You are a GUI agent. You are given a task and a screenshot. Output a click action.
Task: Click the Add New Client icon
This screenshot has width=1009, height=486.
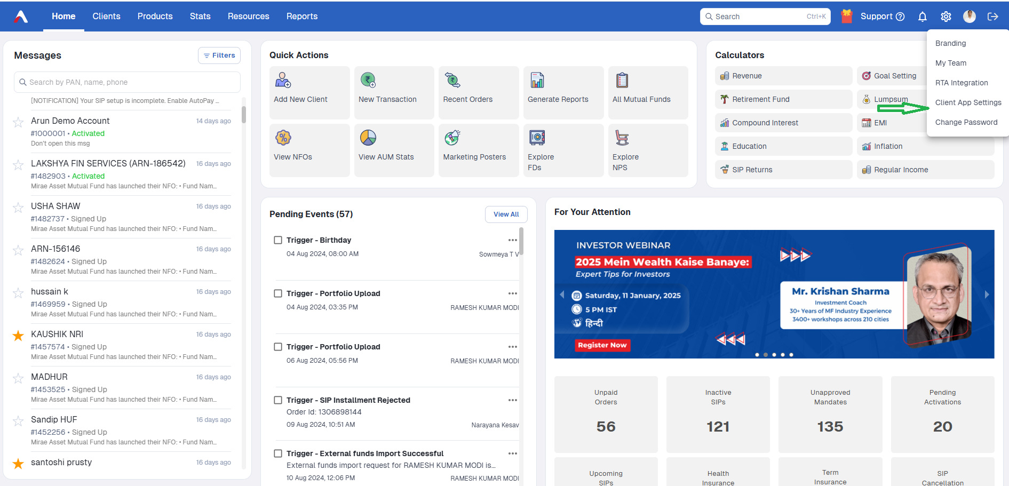[283, 80]
